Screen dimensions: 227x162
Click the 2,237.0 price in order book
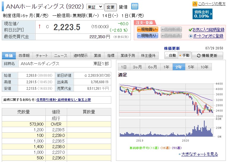pyautogui.click(x=58, y=152)
